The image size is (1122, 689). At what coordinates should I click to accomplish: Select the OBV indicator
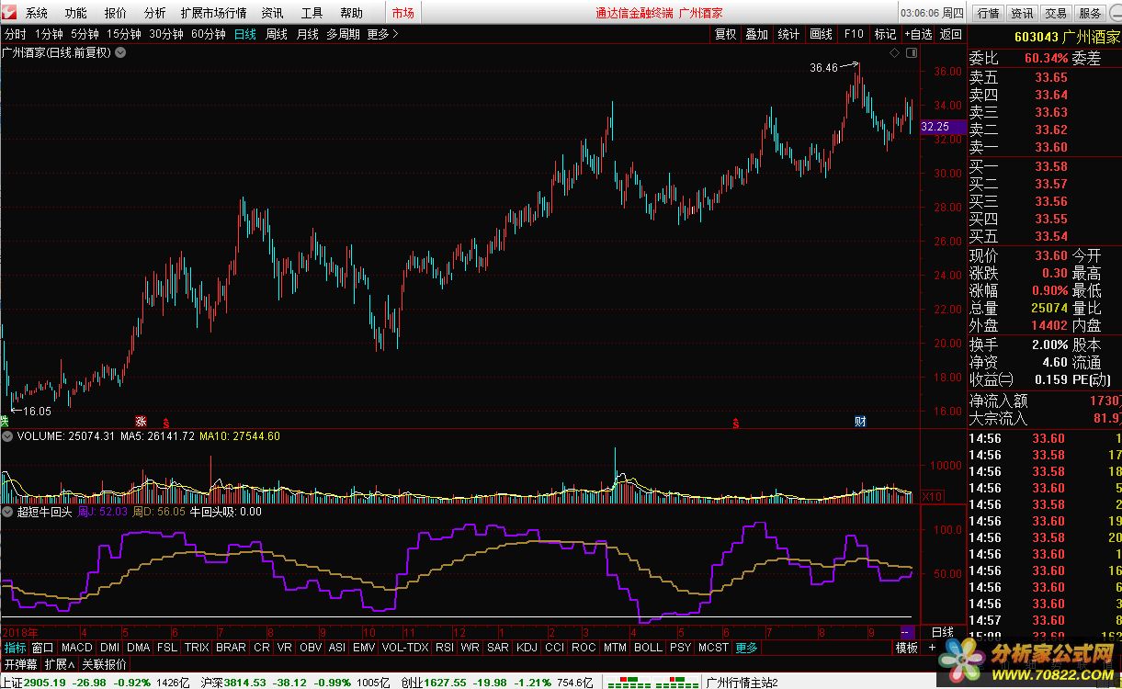pos(311,648)
